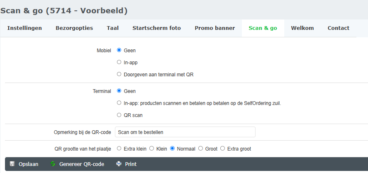
Task: Click the Opmerking bij de QR-code field
Action: tap(185, 132)
